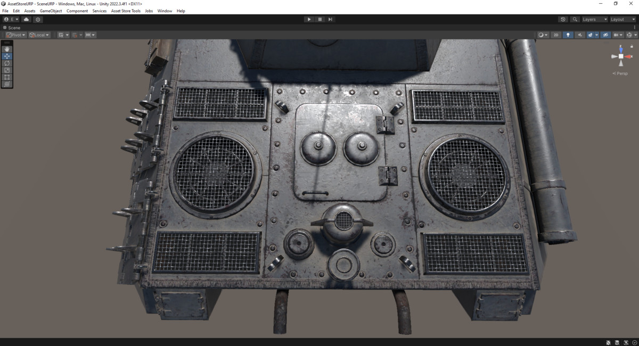
Task: Open the undo history panel
Action: click(563, 19)
